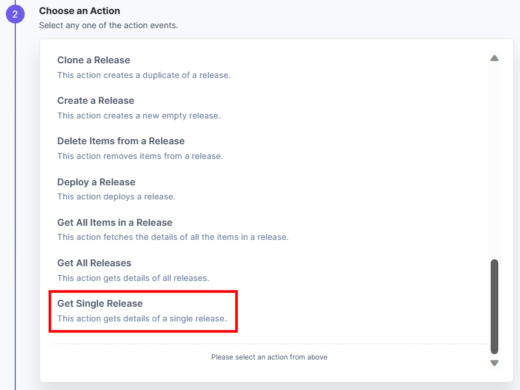
Task: Click description 'This action creates a duplicate of a release.'
Action: [x=144, y=75]
